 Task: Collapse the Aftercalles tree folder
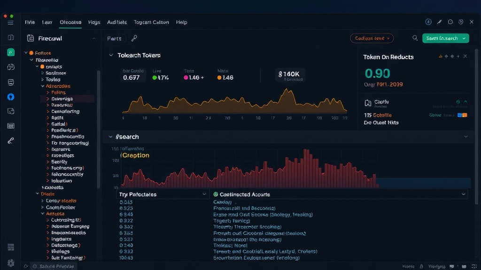(43, 86)
